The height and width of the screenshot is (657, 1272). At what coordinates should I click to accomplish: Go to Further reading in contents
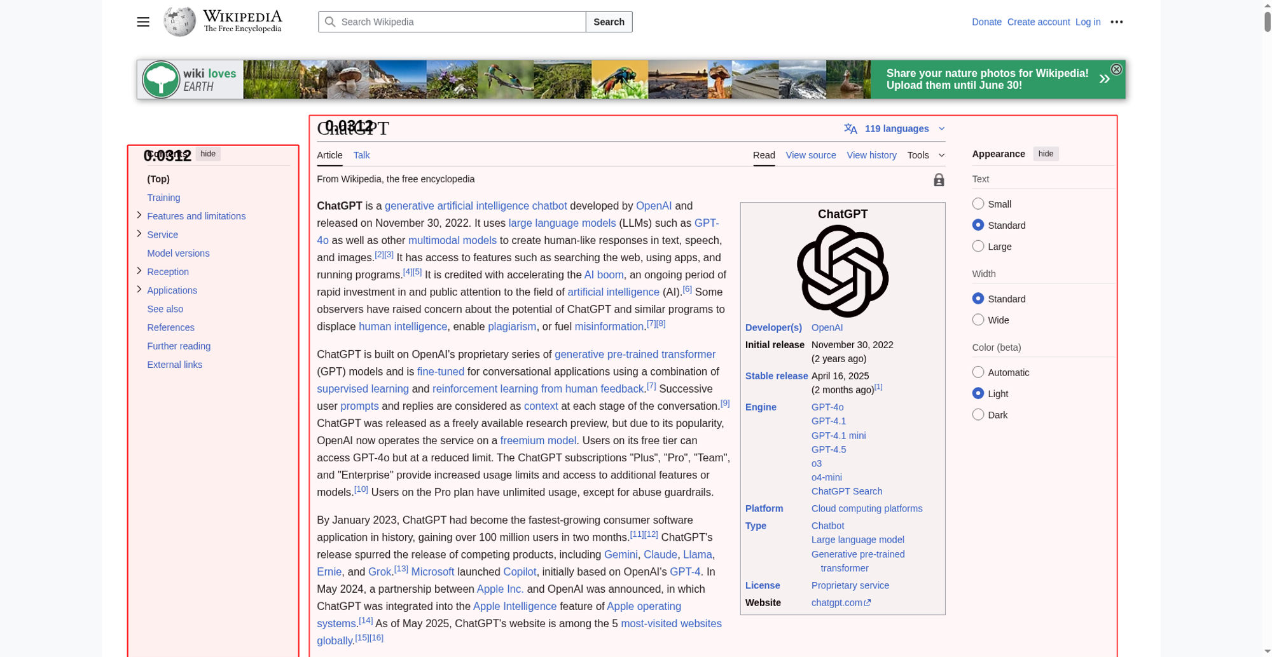(179, 346)
